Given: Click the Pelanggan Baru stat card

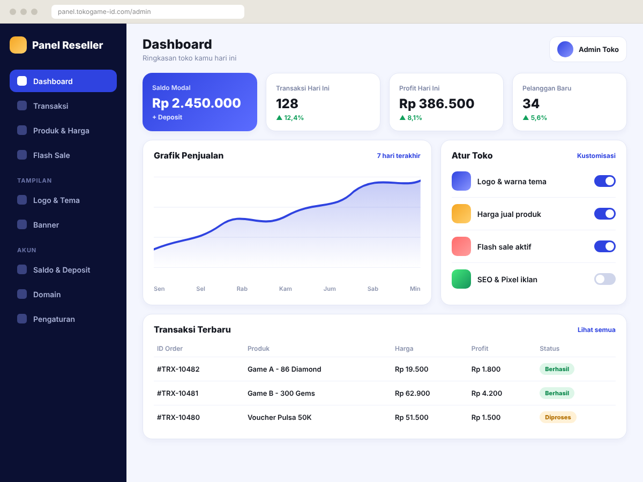Looking at the screenshot, I should [570, 102].
